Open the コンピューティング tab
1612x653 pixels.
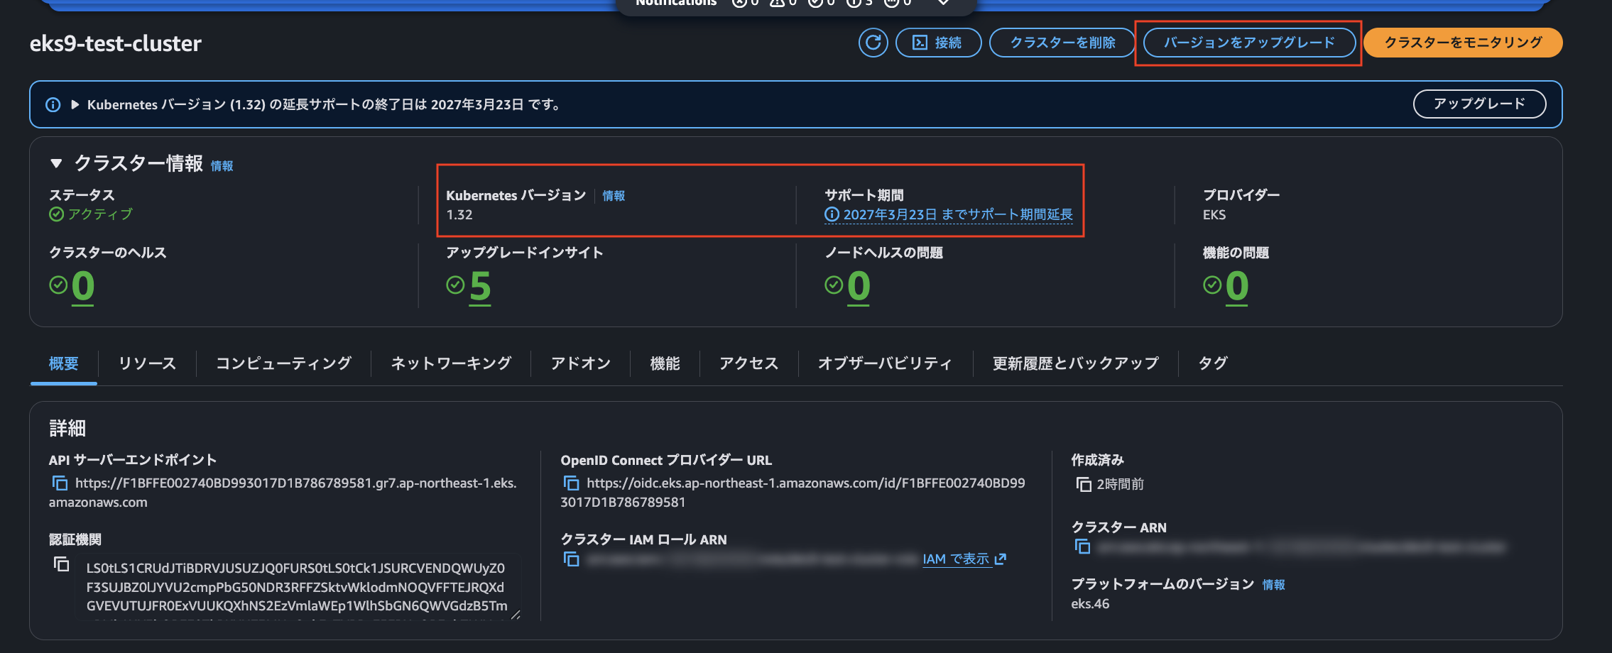click(283, 363)
